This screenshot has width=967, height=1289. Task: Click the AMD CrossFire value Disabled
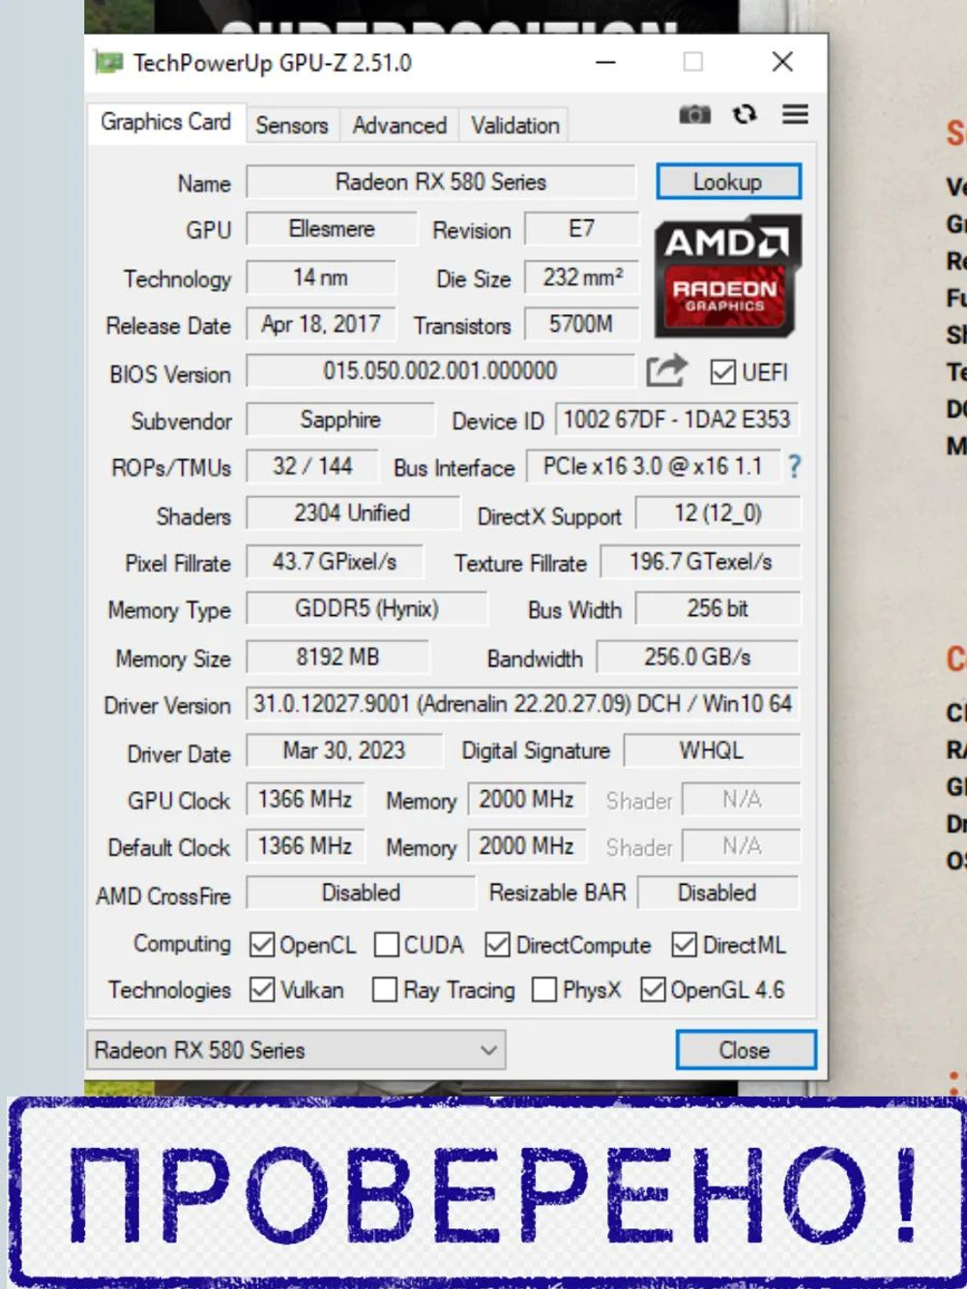point(361,893)
